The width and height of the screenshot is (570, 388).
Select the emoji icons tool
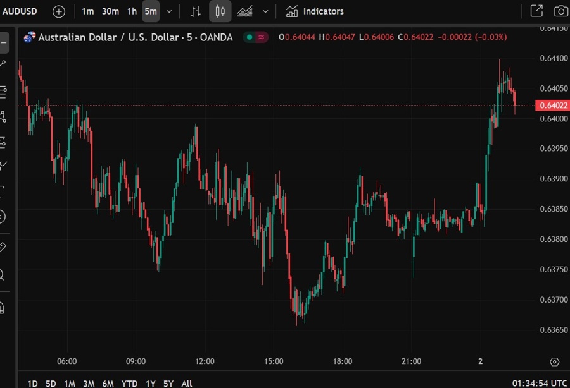[x=2, y=217]
